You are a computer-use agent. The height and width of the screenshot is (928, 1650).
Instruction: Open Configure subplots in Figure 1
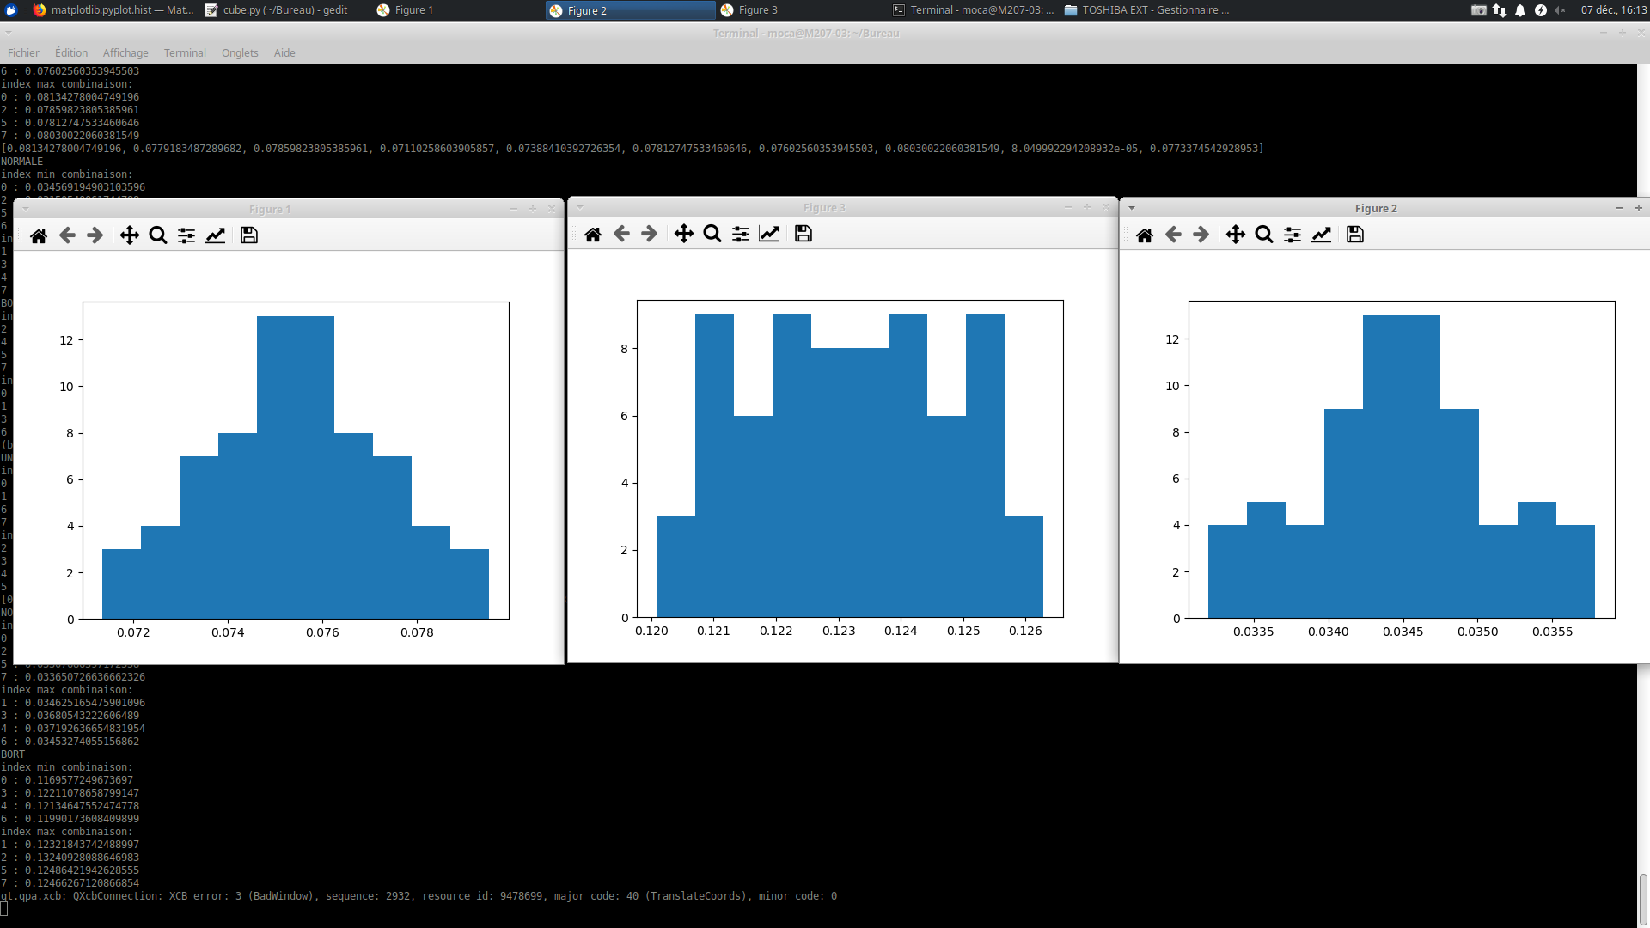186,235
